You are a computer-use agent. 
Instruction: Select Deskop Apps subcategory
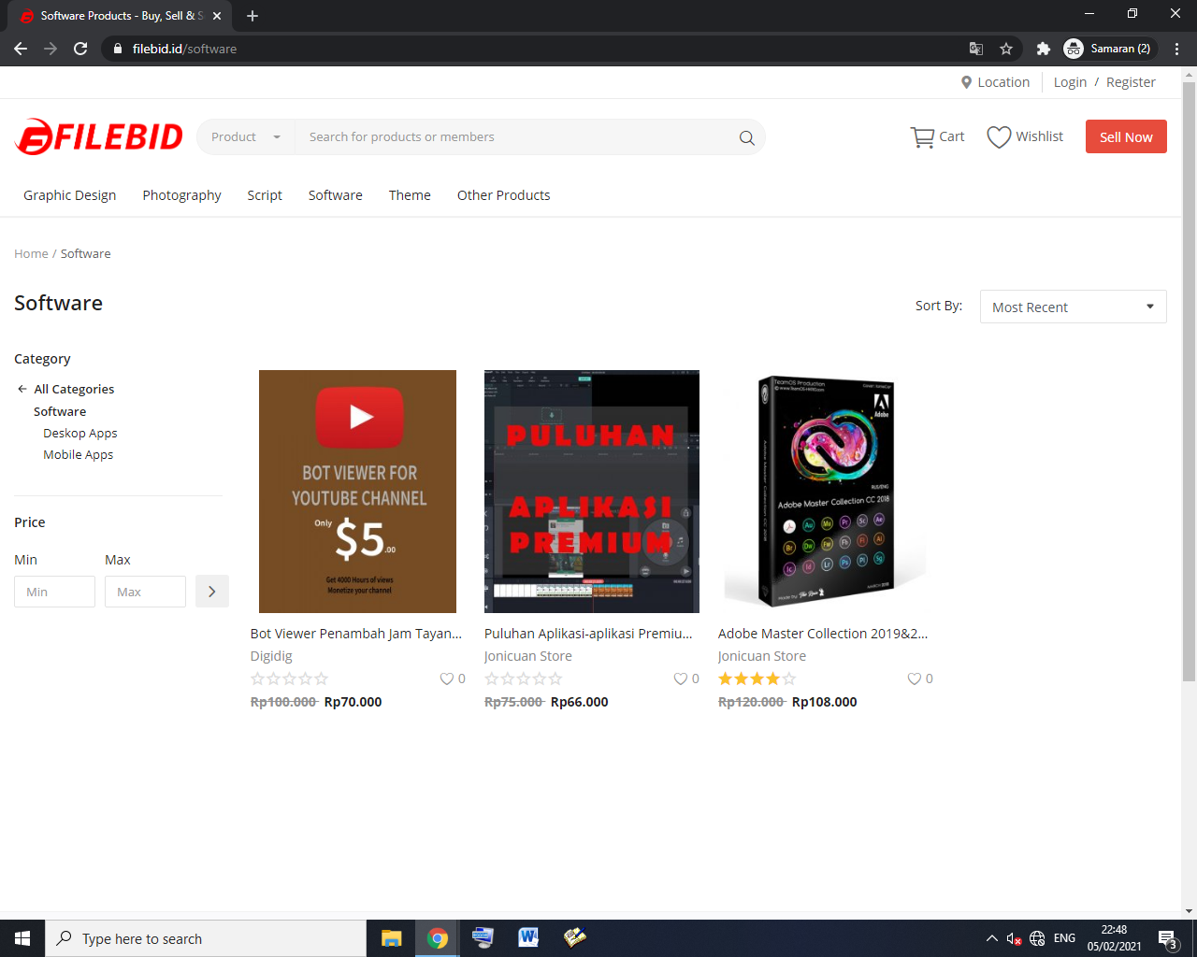tap(80, 433)
